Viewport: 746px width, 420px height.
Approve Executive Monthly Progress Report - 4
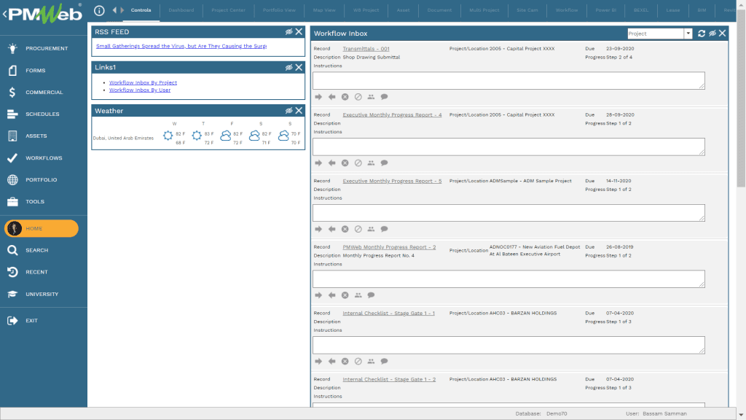click(318, 163)
